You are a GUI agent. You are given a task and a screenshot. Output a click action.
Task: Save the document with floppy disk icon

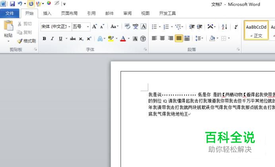[x=12, y=4]
